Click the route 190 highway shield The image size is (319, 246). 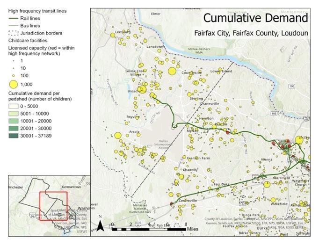click(x=291, y=87)
